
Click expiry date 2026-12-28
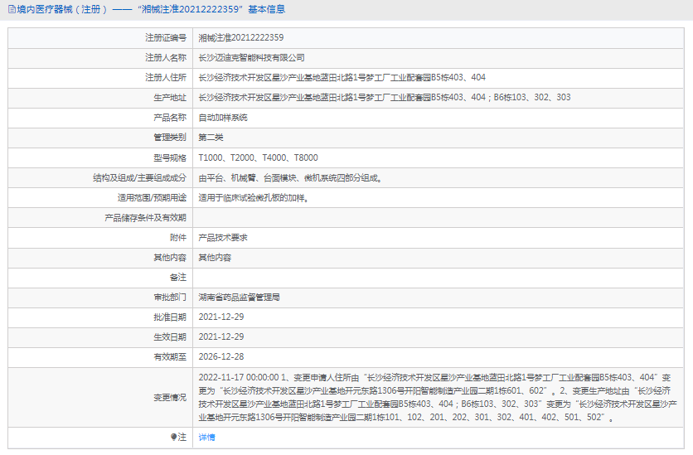point(221,357)
